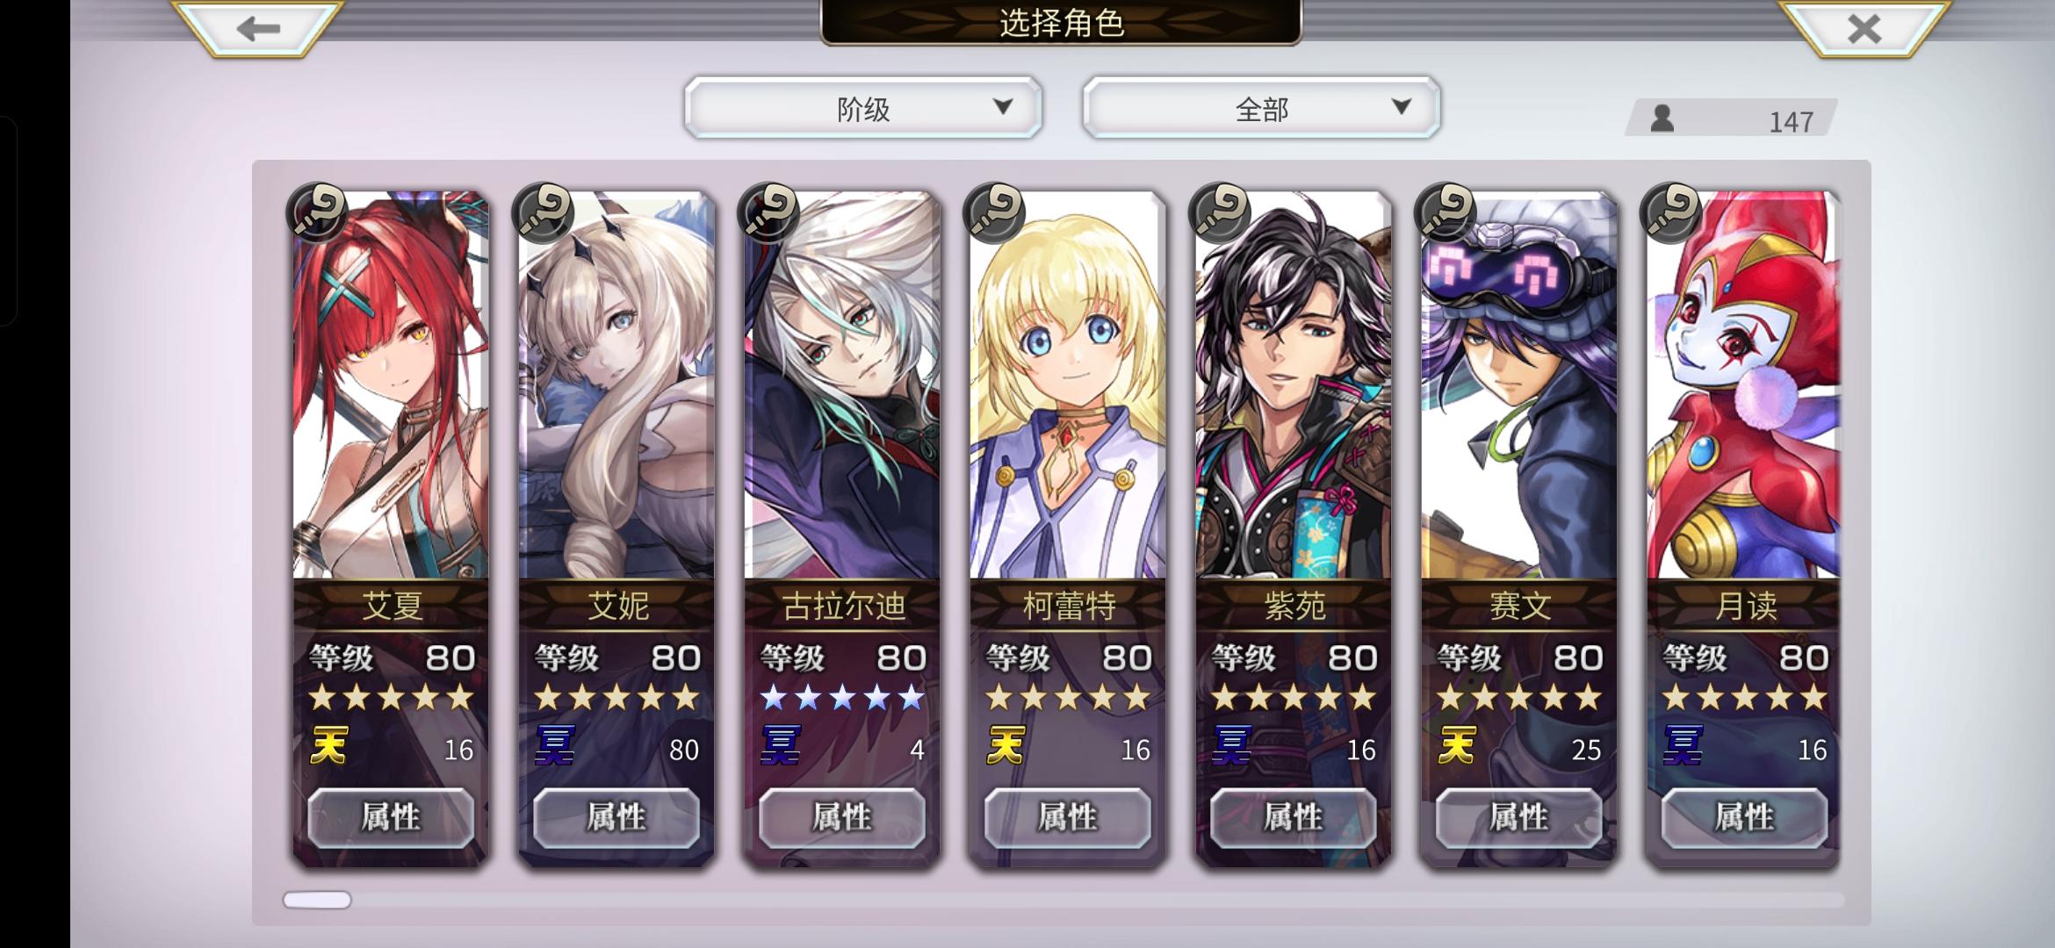Click the staff weapon icon on 月读
This screenshot has width=2055, height=948.
[1671, 212]
